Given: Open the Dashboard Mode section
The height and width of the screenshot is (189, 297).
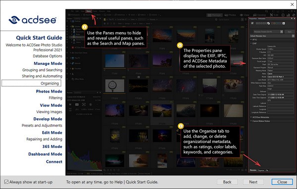Looking at the screenshot, I should [45, 154].
